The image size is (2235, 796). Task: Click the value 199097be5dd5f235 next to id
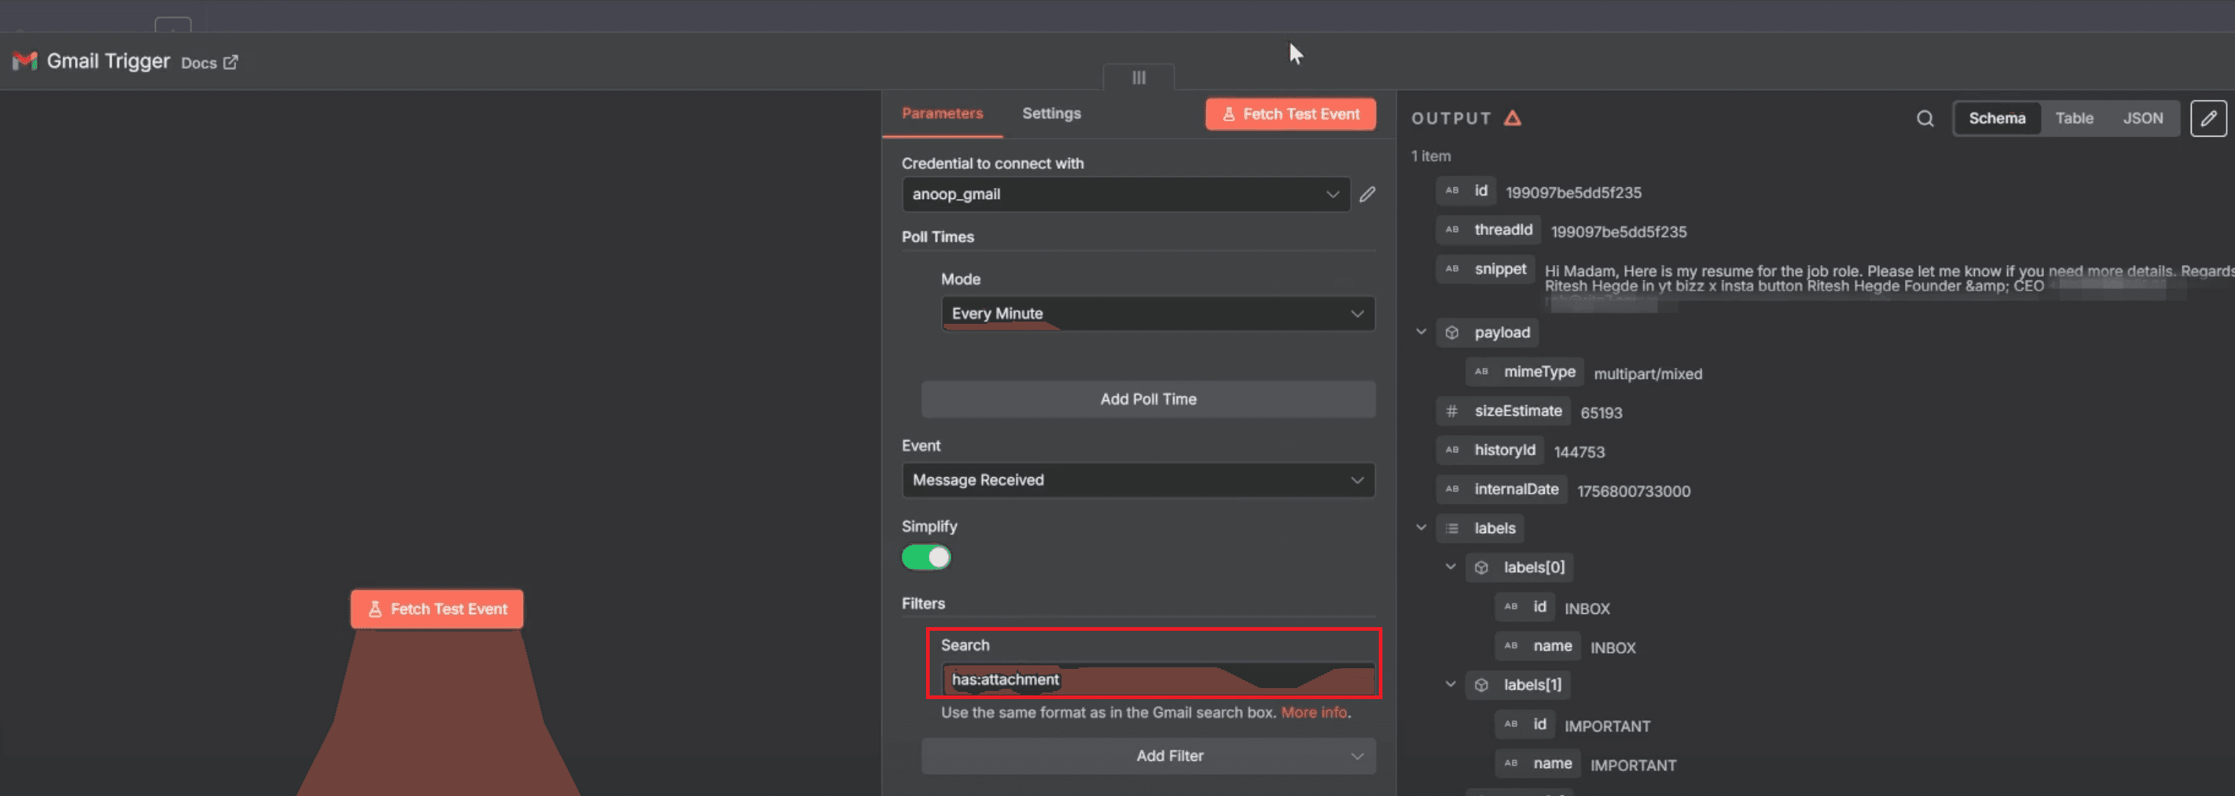pyautogui.click(x=1573, y=192)
